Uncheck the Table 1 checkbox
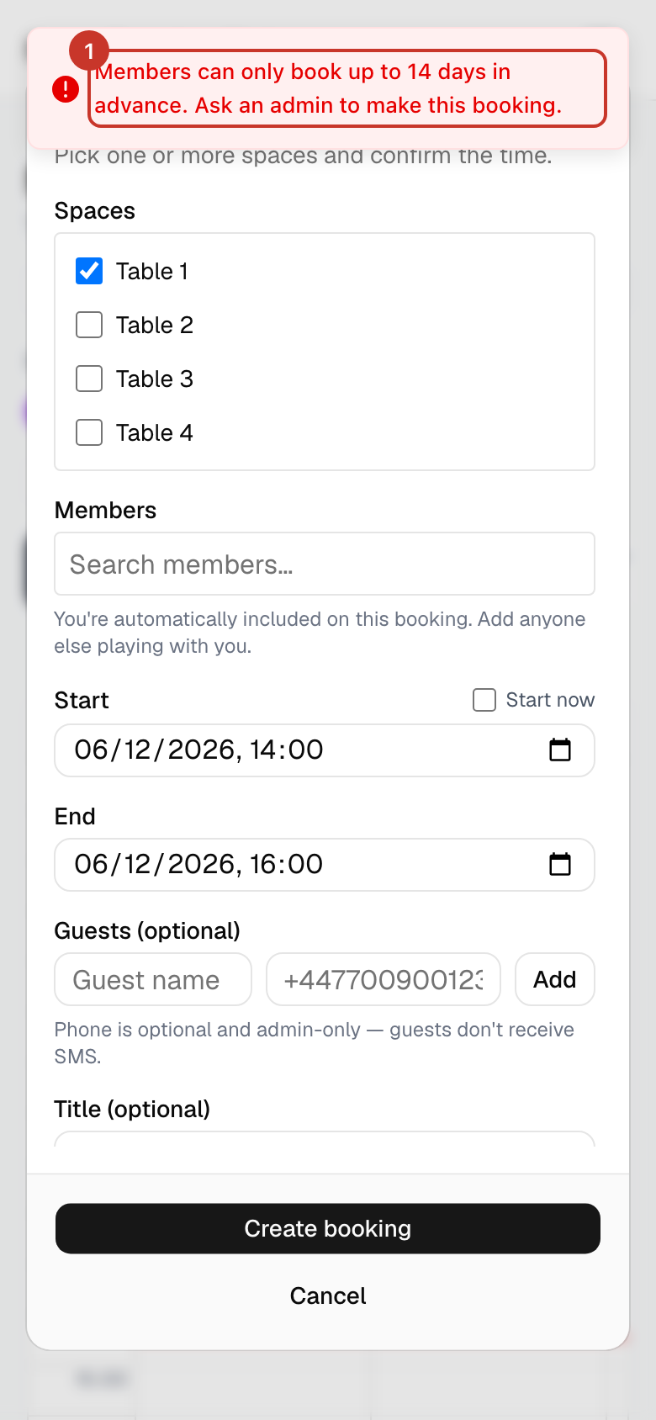This screenshot has height=1420, width=656. [x=89, y=271]
